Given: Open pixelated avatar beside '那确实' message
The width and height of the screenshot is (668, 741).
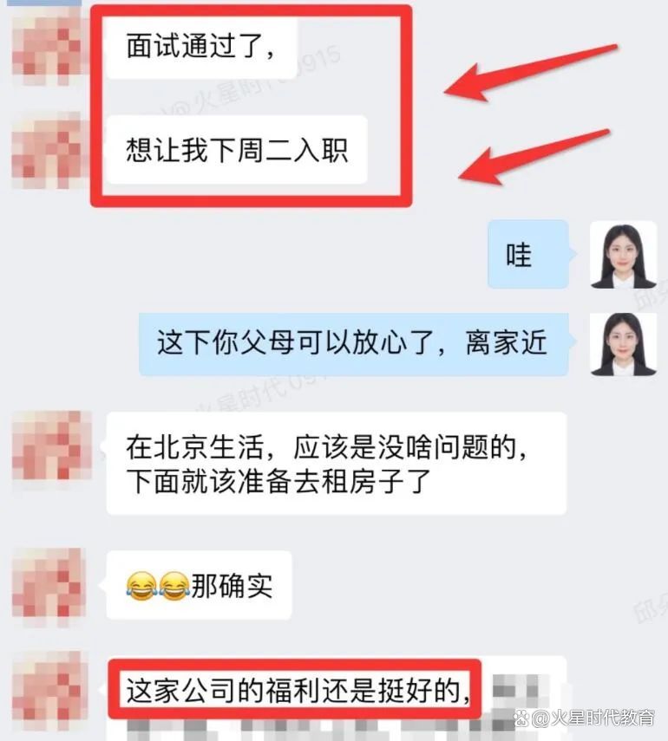Looking at the screenshot, I should [x=49, y=586].
